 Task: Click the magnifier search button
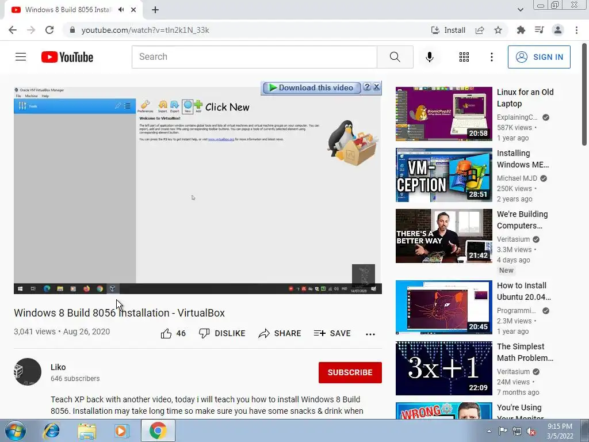395,57
